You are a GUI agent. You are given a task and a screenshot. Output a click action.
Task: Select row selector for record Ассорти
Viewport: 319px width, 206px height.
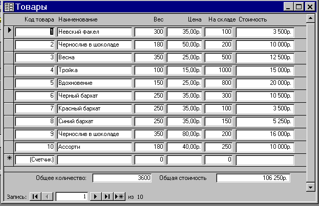9,147
